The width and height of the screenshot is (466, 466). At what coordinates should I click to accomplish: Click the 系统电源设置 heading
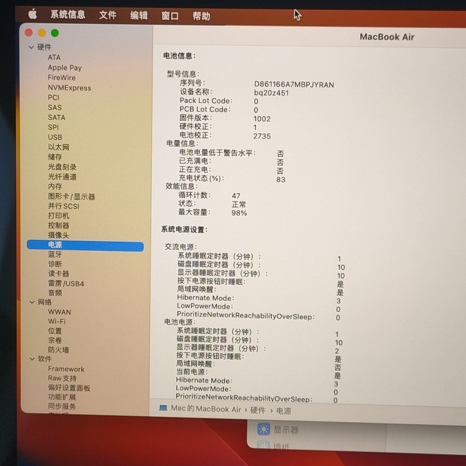pyautogui.click(x=184, y=229)
